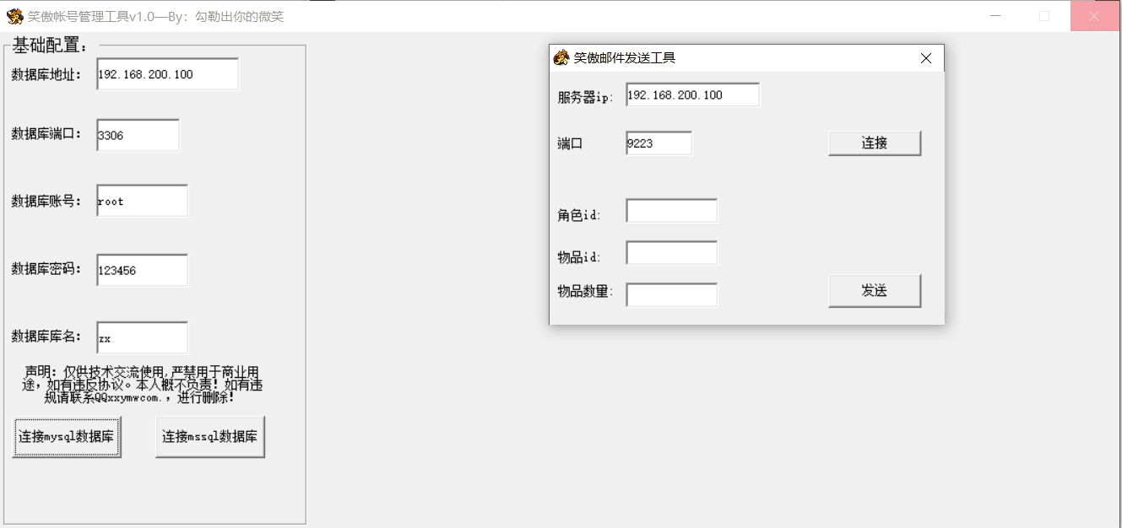1122x528 pixels.
Task: Focus the empty 物品数量 field
Action: click(671, 295)
